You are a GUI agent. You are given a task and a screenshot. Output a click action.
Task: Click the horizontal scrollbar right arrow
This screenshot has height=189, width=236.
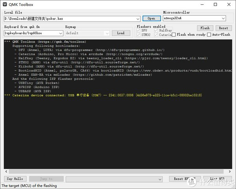tap(230, 171)
